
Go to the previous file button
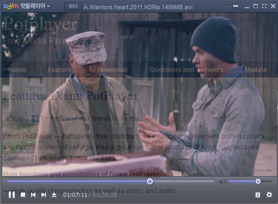coord(33,195)
